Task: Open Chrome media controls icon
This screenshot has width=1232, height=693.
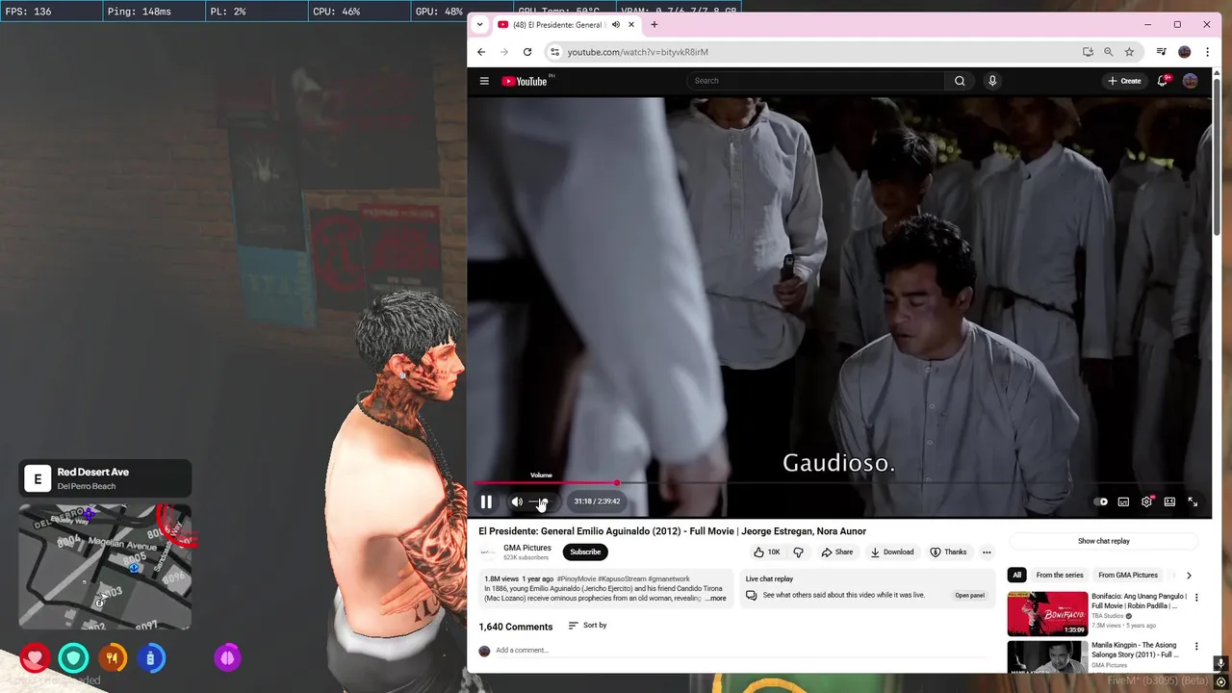Action: click(1162, 52)
